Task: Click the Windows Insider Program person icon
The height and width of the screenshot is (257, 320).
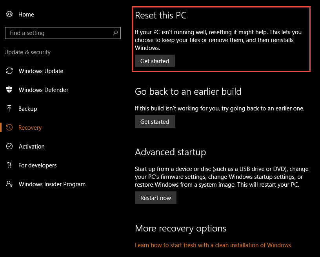Action: pyautogui.click(x=9, y=184)
